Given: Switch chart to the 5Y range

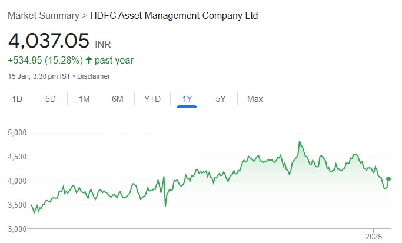Looking at the screenshot, I should [x=221, y=99].
